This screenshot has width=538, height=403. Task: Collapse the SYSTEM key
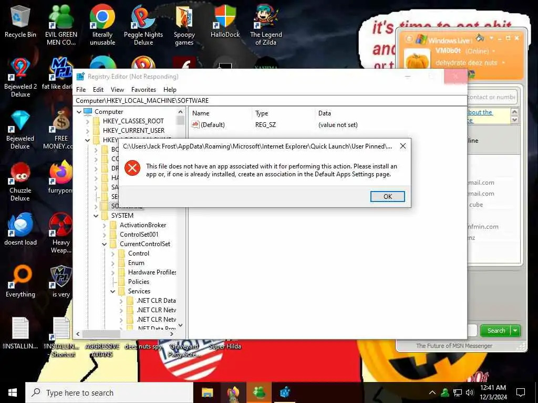tap(96, 216)
